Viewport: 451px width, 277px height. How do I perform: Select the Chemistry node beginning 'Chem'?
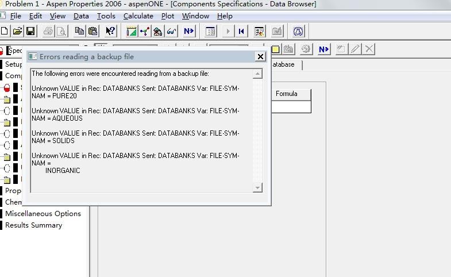[x=13, y=202]
